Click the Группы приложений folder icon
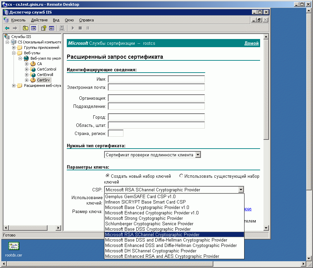 click(20, 47)
